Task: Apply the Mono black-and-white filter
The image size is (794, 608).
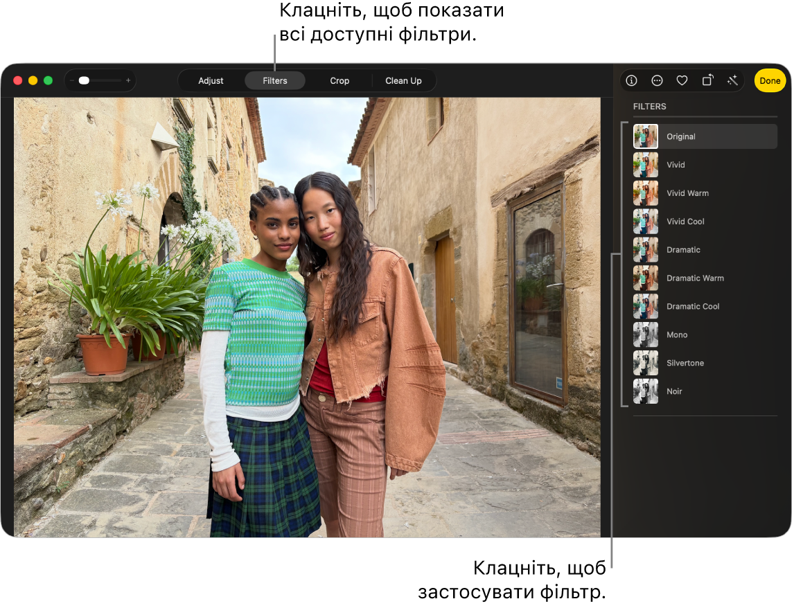Action: click(x=705, y=335)
